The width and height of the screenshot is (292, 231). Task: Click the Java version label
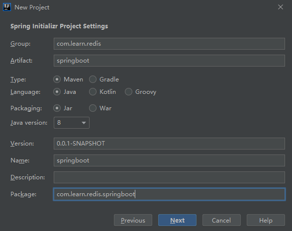(x=29, y=123)
